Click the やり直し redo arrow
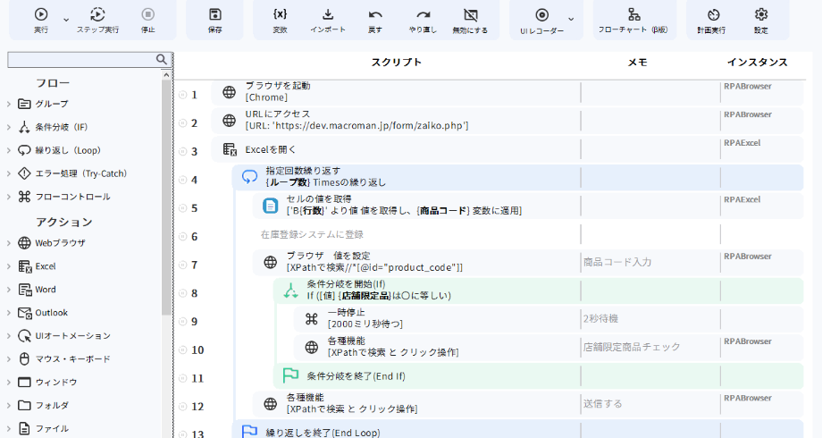 click(423, 14)
